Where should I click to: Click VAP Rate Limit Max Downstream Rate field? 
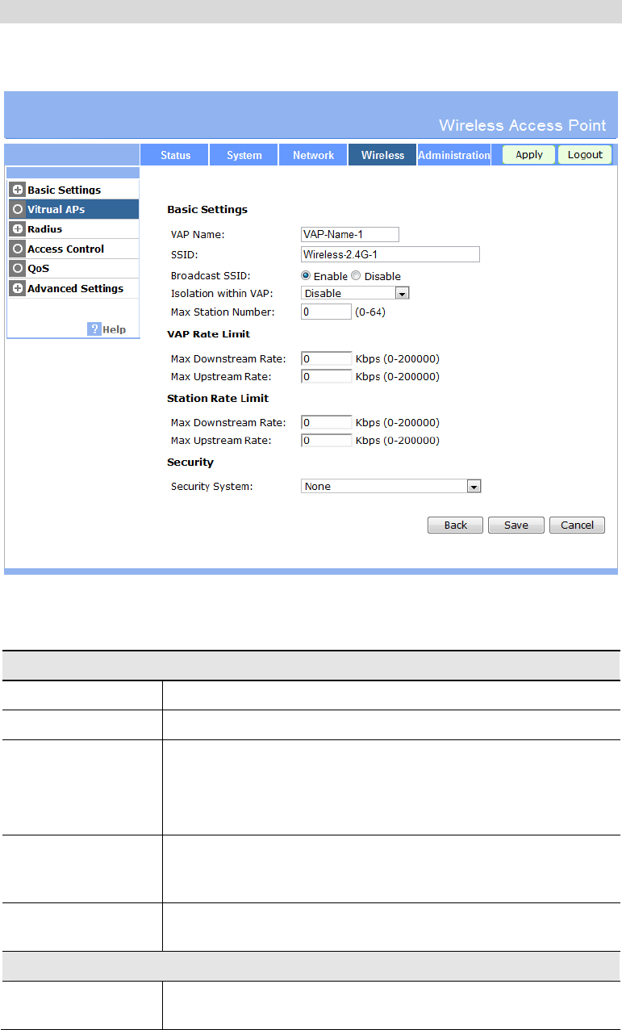(x=326, y=358)
